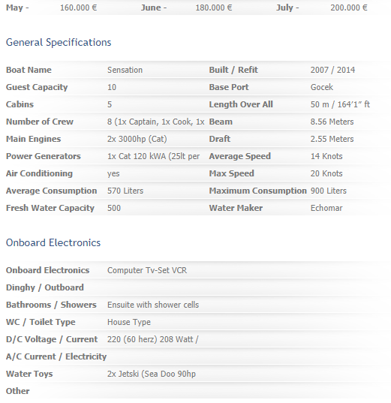Click the Bathrooms / Showers label
Screen dimensions: 391x403
51,305
